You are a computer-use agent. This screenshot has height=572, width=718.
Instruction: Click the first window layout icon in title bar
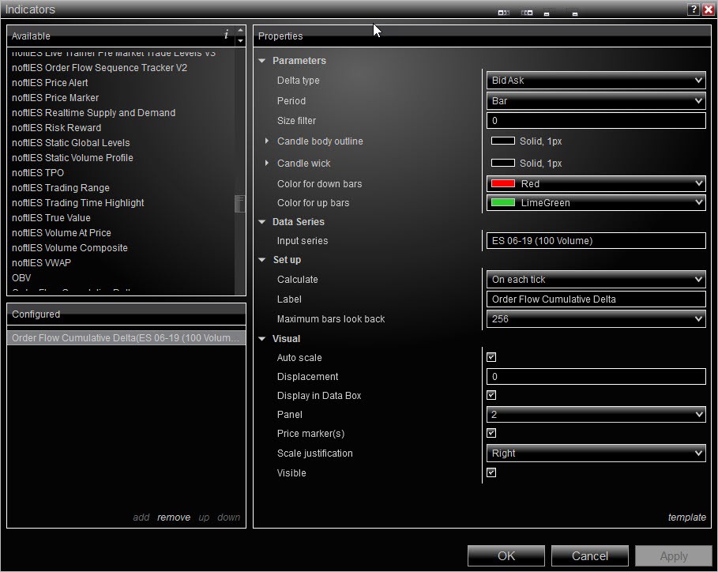503,13
